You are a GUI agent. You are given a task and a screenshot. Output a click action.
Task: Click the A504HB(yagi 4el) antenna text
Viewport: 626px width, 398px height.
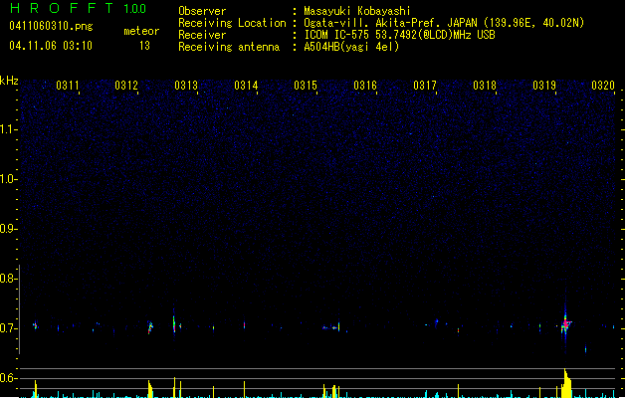coord(351,47)
